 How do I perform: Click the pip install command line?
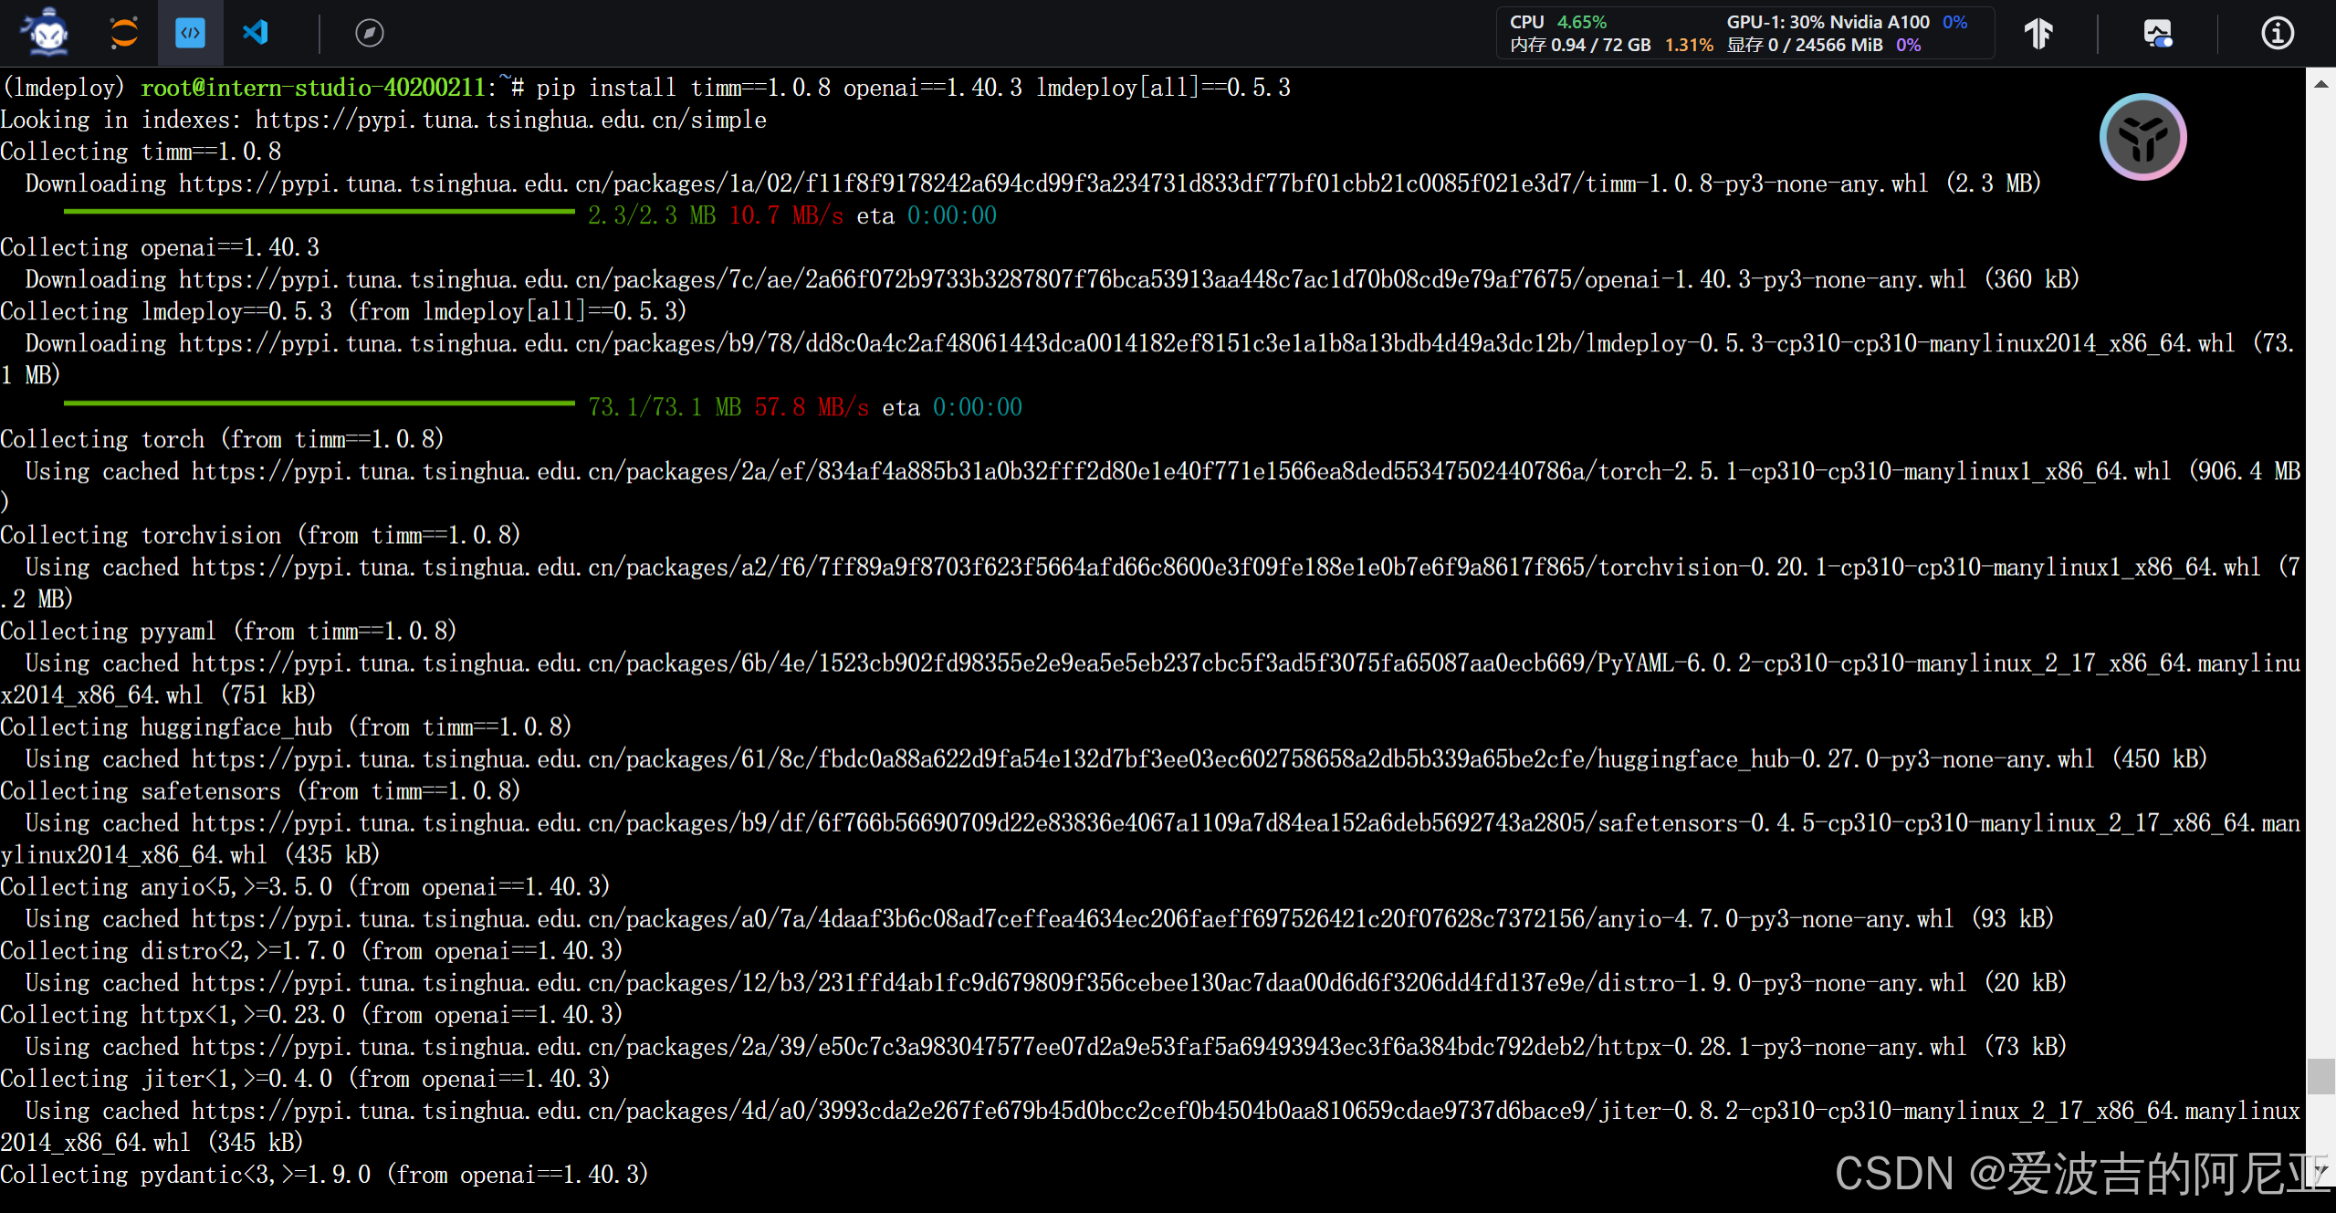(x=913, y=88)
